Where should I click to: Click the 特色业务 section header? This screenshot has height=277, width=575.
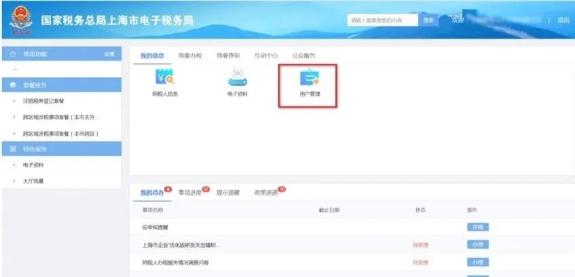[x=62, y=149]
